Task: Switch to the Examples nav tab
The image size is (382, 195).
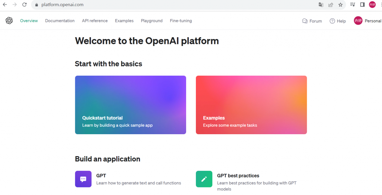Action: (x=124, y=21)
